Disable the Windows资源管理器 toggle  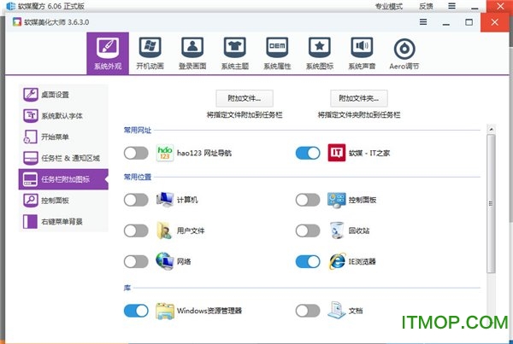pos(136,311)
